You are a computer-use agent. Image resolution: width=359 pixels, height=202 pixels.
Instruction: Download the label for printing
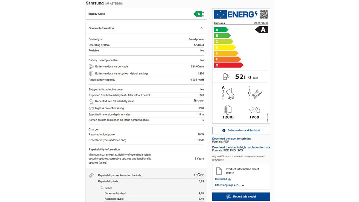(x=232, y=139)
